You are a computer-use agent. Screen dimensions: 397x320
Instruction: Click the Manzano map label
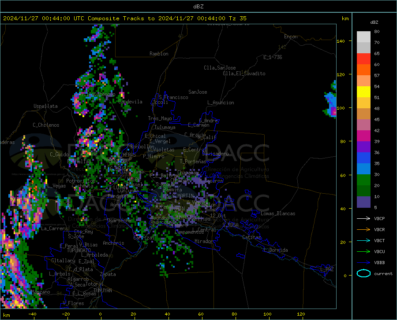pos(41,292)
